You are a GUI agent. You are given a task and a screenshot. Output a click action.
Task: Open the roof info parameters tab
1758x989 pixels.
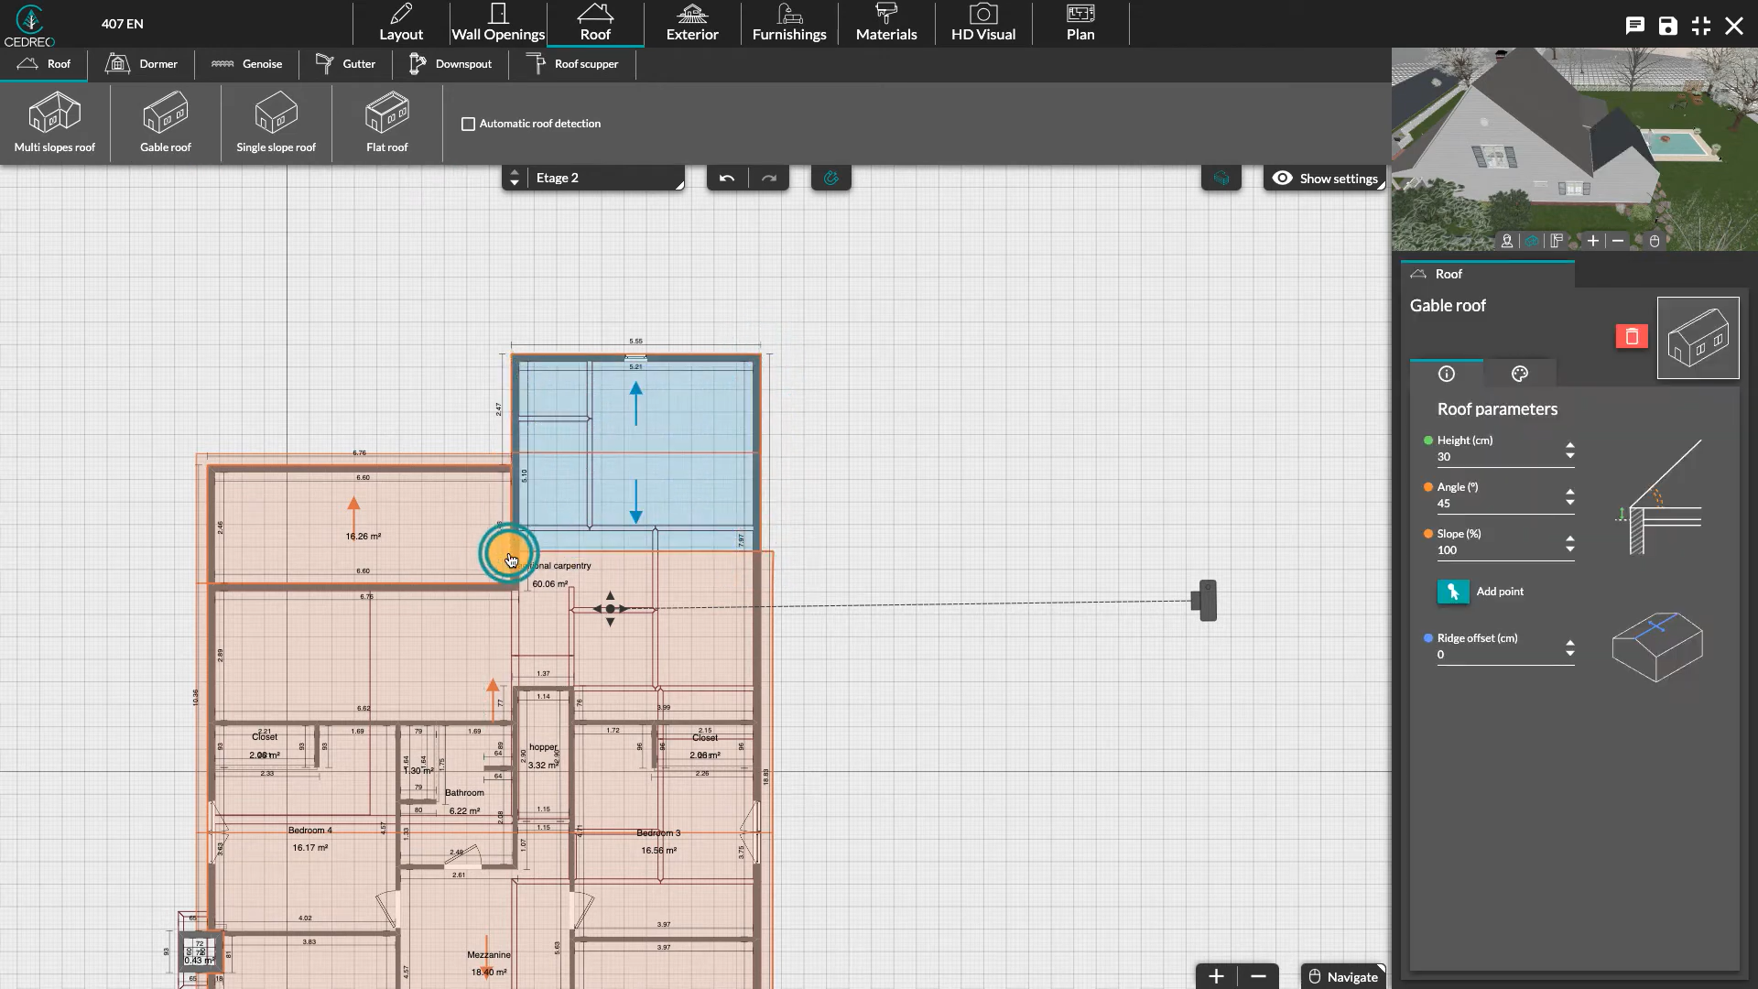coord(1447,374)
